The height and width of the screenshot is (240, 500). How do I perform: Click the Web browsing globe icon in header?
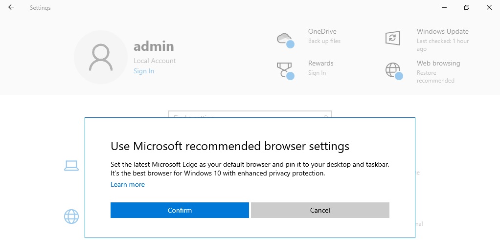[x=393, y=70]
